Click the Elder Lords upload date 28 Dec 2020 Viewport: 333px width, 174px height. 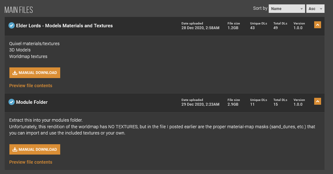point(200,28)
